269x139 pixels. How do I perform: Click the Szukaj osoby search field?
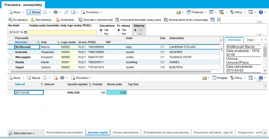[63, 32]
